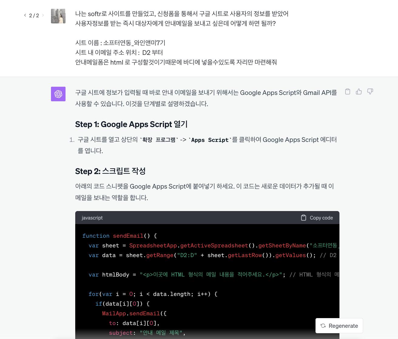Click the code line starting 'var data ='

coord(212,255)
